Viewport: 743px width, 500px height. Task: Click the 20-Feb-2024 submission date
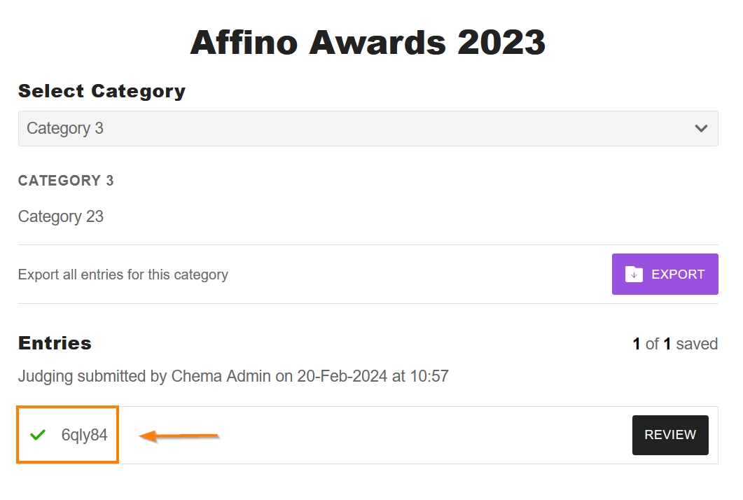click(x=342, y=376)
